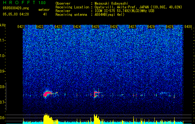The height and width of the screenshot is (124, 195).
Task: Click the 0.9 kHz axis label
Action: point(3,71)
